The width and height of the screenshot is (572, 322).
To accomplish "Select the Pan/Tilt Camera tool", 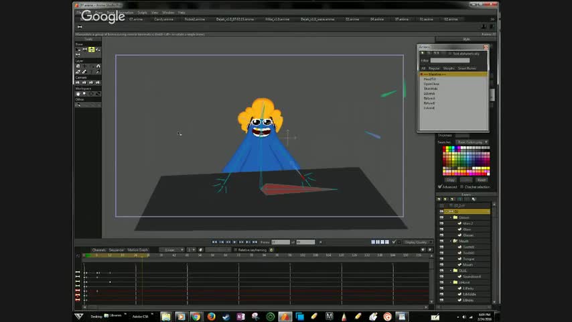I will [97, 83].
